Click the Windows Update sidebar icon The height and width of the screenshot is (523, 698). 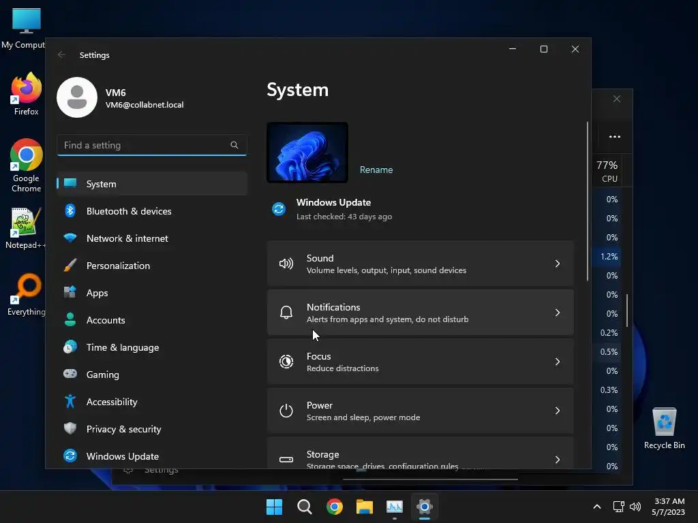(x=70, y=456)
